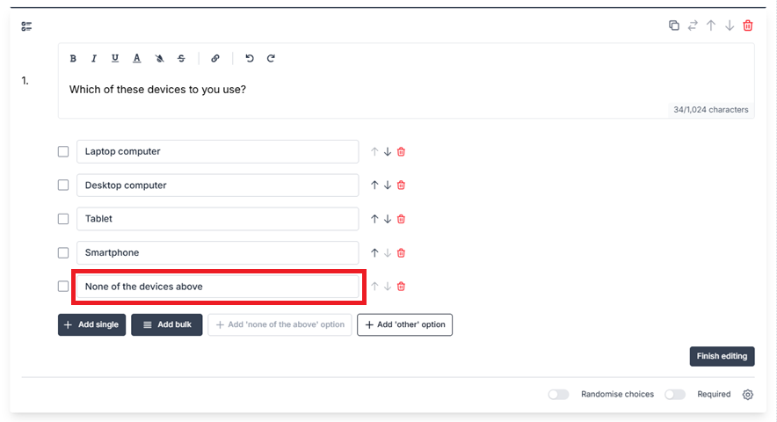777x422 pixels.
Task: Click Add 'other' option button
Action: (405, 324)
